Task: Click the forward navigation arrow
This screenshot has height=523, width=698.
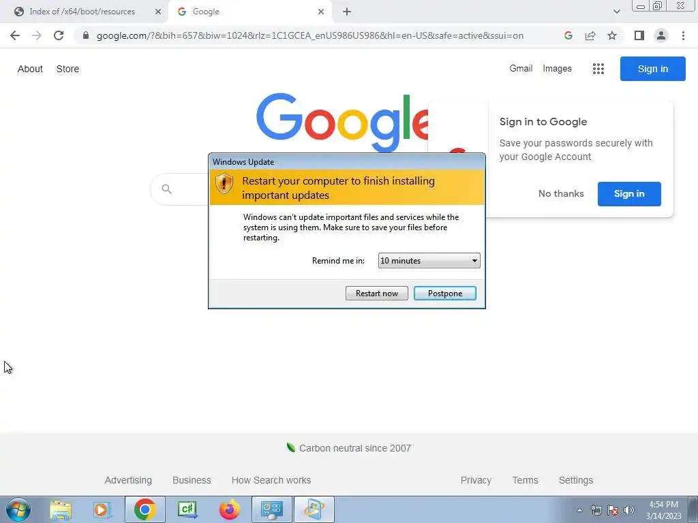Action: click(x=37, y=35)
